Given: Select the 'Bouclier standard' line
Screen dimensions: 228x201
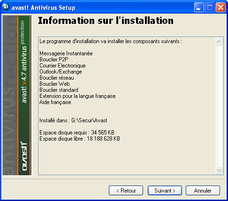Looking at the screenshot, I should (59, 90).
